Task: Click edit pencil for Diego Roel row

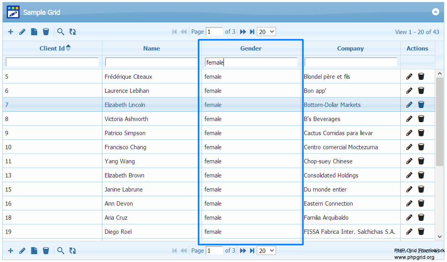Action: coord(409,231)
